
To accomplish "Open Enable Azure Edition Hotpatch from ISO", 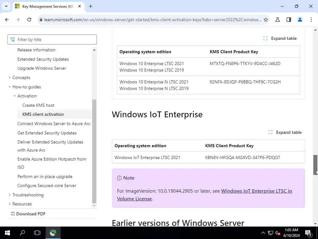I will click(52, 163).
